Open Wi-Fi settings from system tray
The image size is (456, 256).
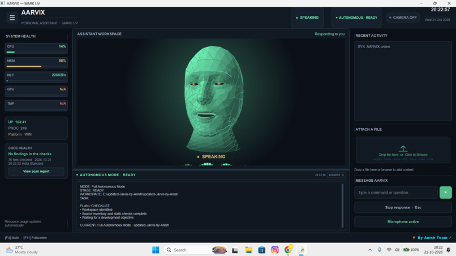point(389,250)
